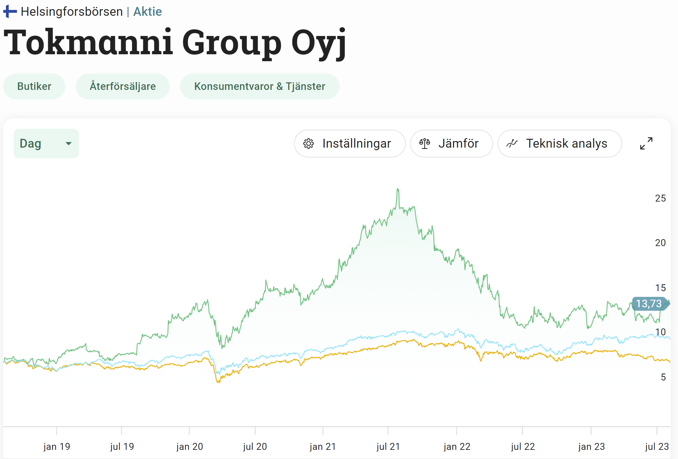Click the Finnish flag icon
Viewport: 678px width, 459px height.
tap(10, 12)
